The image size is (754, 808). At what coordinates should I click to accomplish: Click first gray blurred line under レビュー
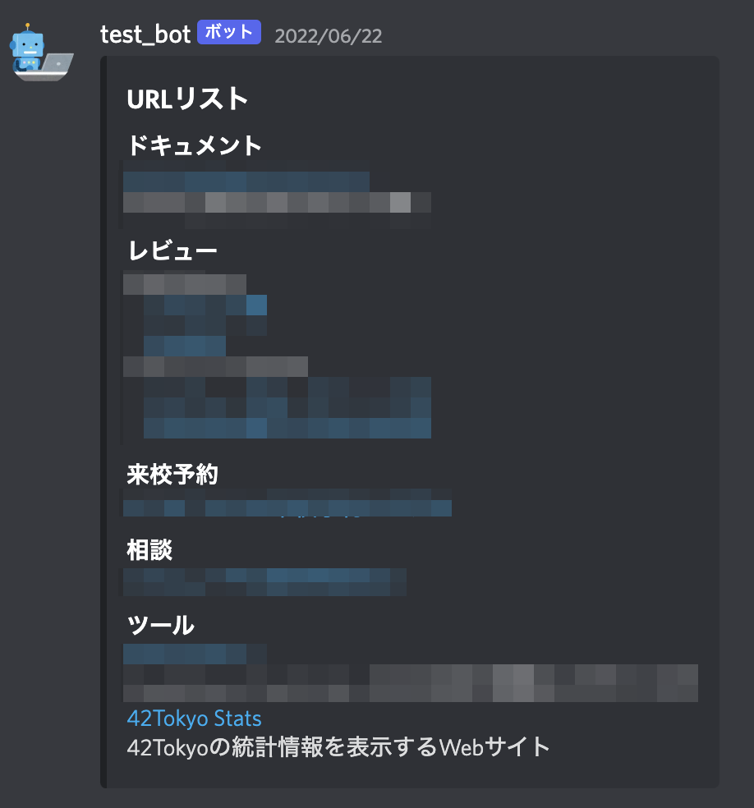(185, 284)
